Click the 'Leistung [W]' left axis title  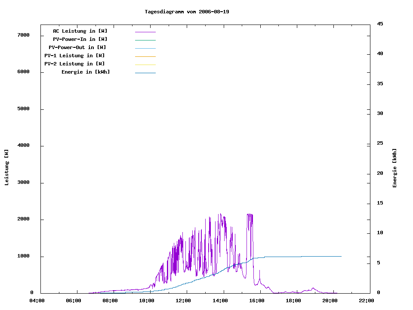pyautogui.click(x=6, y=167)
